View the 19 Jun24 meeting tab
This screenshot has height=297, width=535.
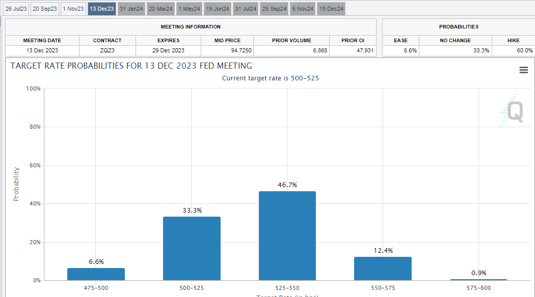click(x=217, y=8)
